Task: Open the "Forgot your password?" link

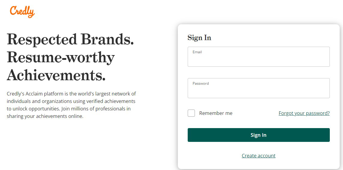Action: pos(304,113)
